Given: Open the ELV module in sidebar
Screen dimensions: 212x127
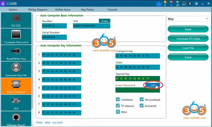Looking at the screenshot, I should (16, 103).
